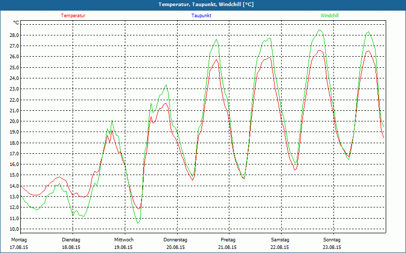Click the 10,0 y-axis value
The image size is (406, 253).
[14, 229]
